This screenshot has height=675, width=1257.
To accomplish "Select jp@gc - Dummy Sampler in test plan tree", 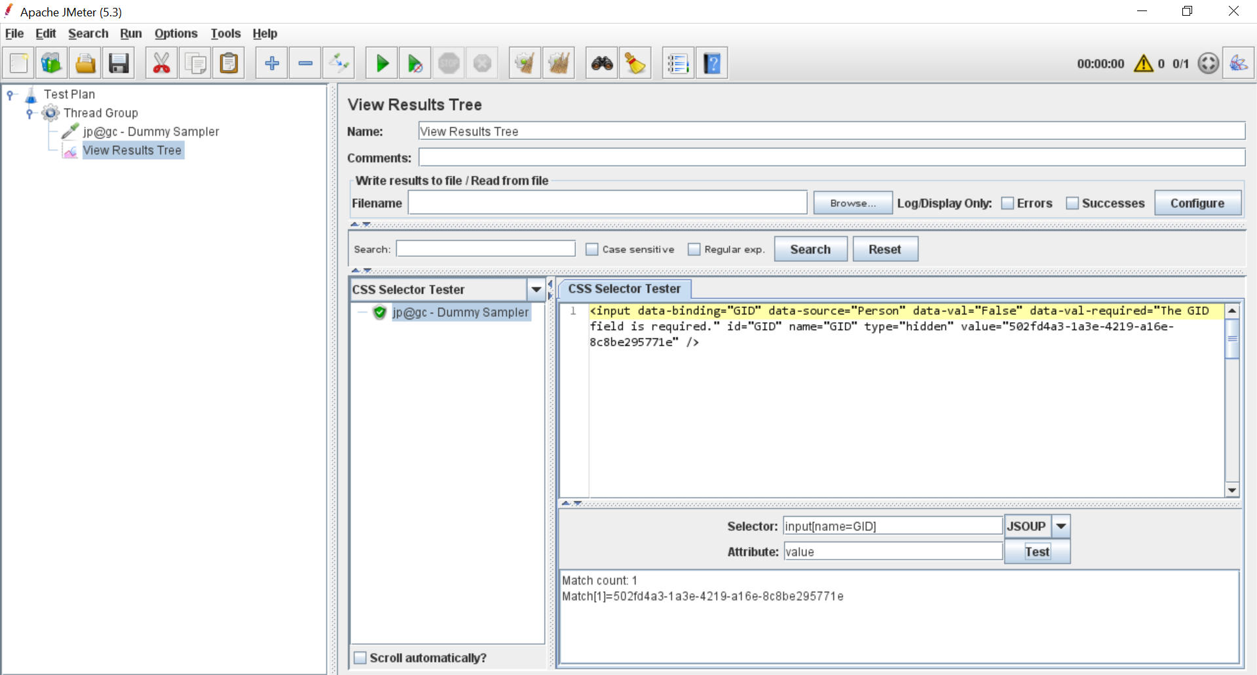I will pyautogui.click(x=151, y=132).
